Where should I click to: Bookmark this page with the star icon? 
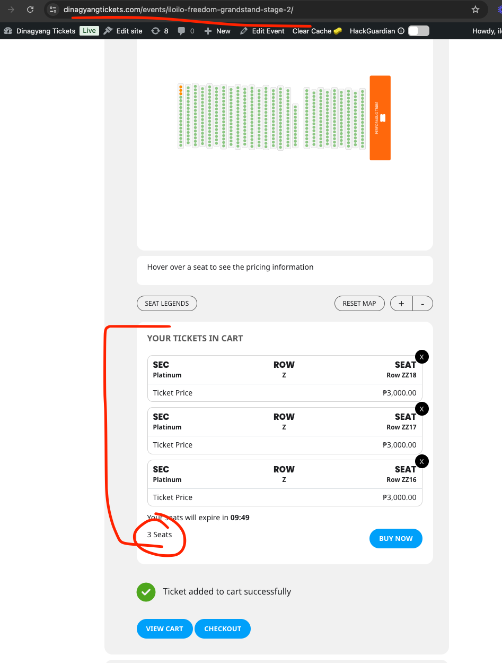tap(475, 10)
